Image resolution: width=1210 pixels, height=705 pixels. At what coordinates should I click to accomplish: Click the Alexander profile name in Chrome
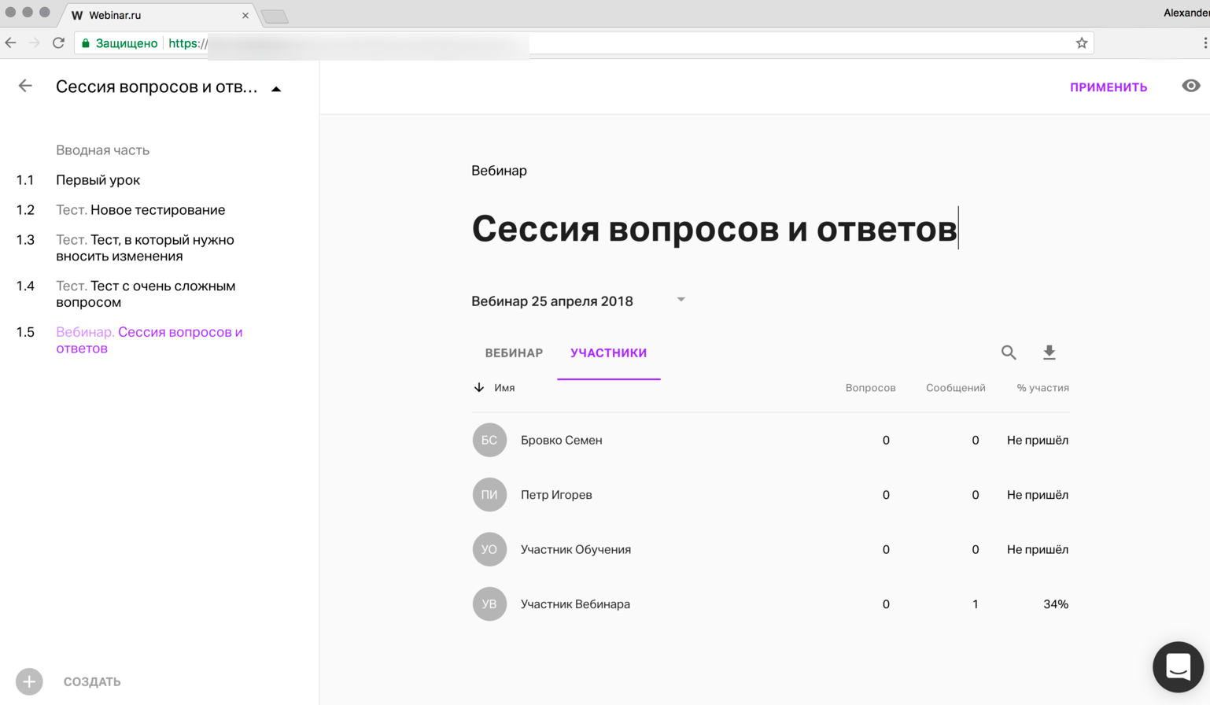click(1186, 13)
